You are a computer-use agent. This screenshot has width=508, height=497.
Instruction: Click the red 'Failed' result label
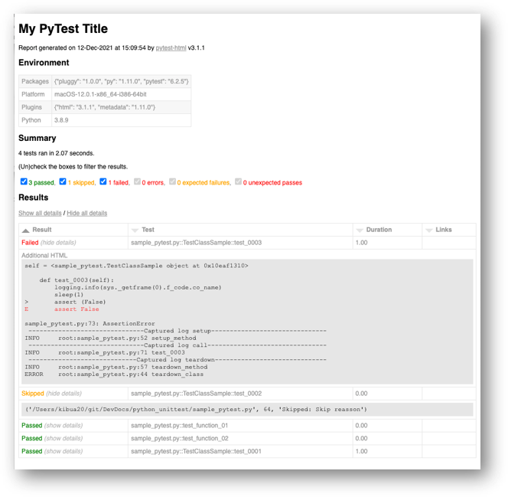click(30, 243)
